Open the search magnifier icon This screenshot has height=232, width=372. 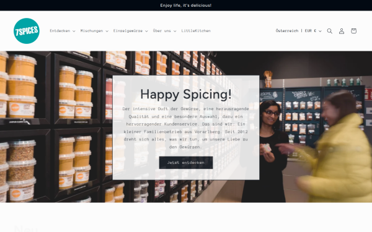point(330,31)
